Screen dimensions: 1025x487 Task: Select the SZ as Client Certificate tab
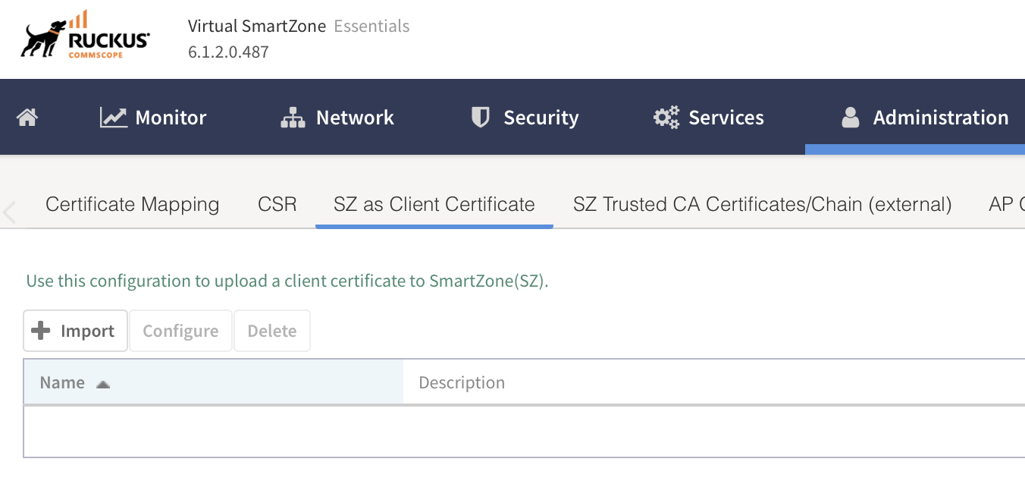[434, 204]
